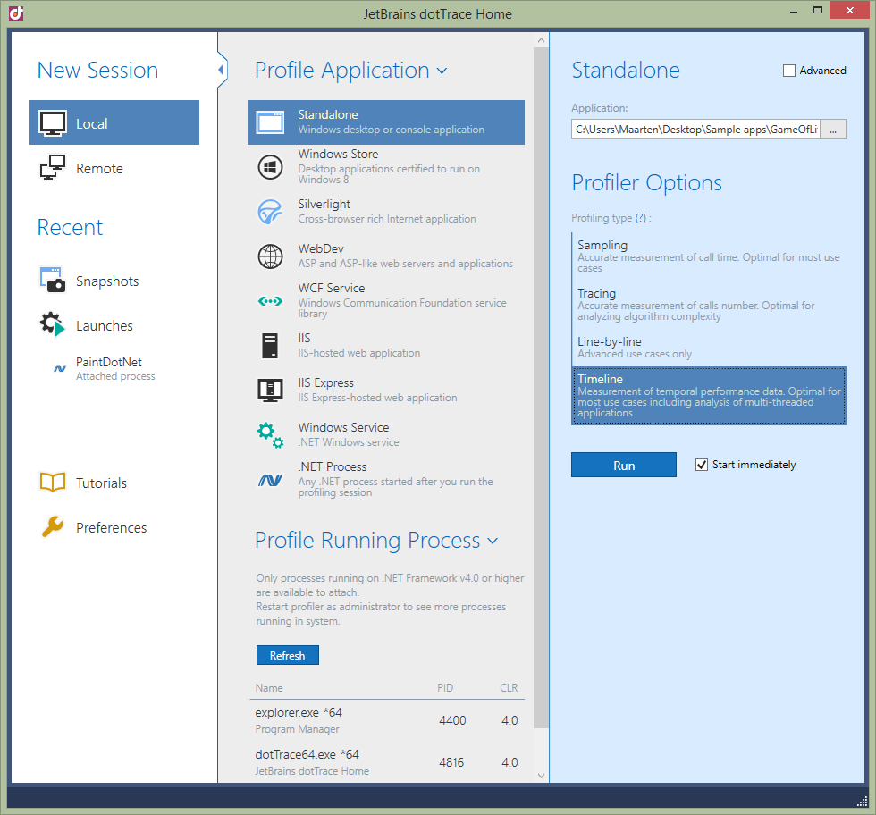Select the Local session item
This screenshot has width=876, height=815.
pos(114,122)
